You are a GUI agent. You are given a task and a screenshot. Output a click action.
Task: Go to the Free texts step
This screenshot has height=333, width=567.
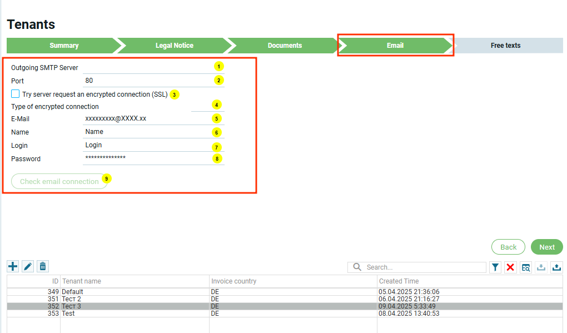(x=505, y=46)
